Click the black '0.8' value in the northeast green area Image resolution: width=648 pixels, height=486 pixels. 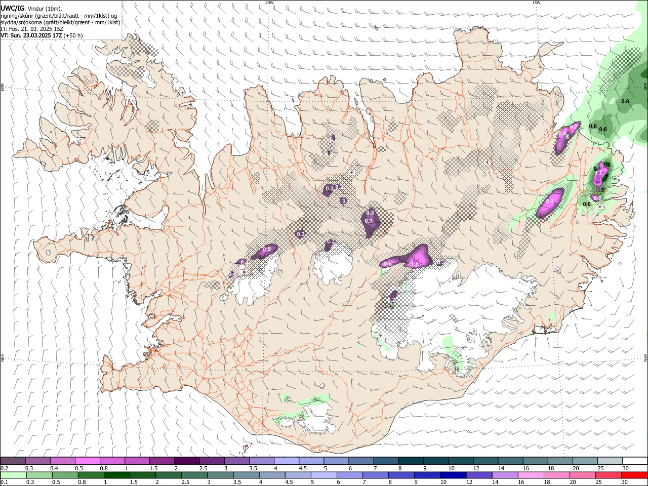click(x=625, y=102)
